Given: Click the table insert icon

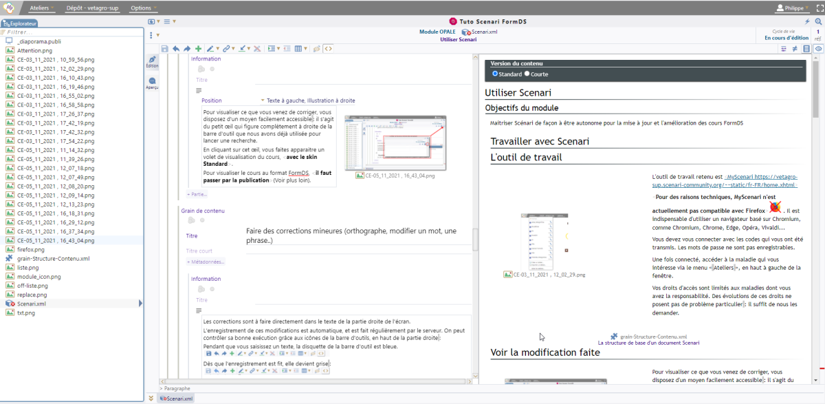Looking at the screenshot, I should 298,49.
